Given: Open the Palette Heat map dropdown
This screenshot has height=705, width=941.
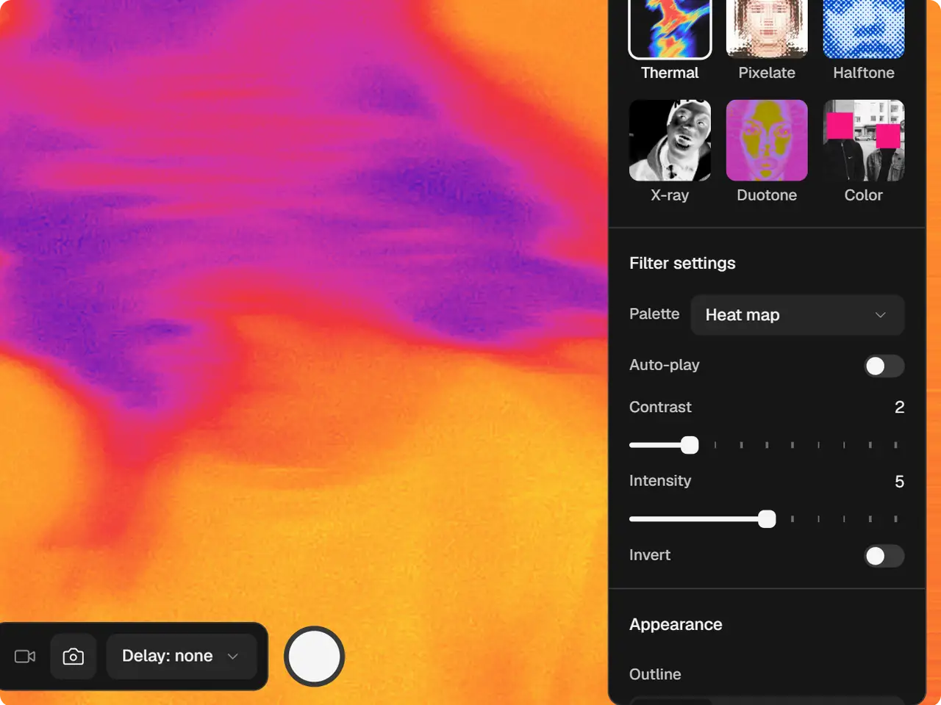Looking at the screenshot, I should point(798,315).
